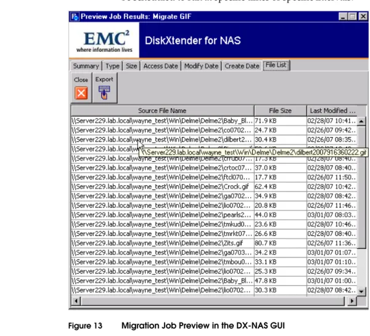Select the Baby_Bl... row sized 47.8 KB
Viewport: 370px width, 336px height.
214,280
